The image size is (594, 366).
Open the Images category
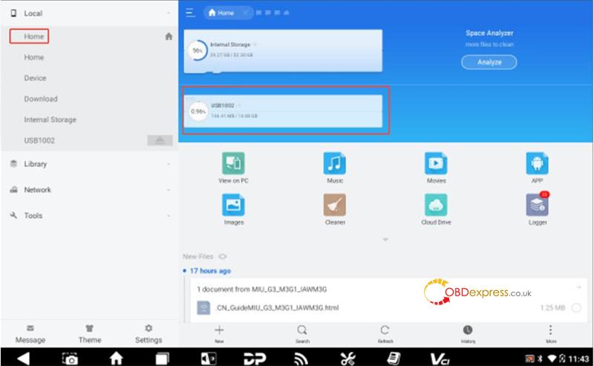point(233,205)
